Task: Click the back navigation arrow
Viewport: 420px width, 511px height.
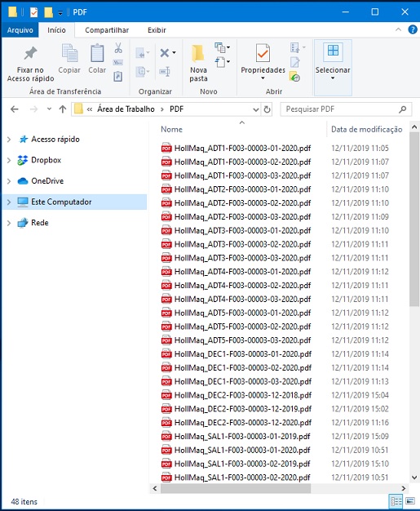Action: click(15, 109)
